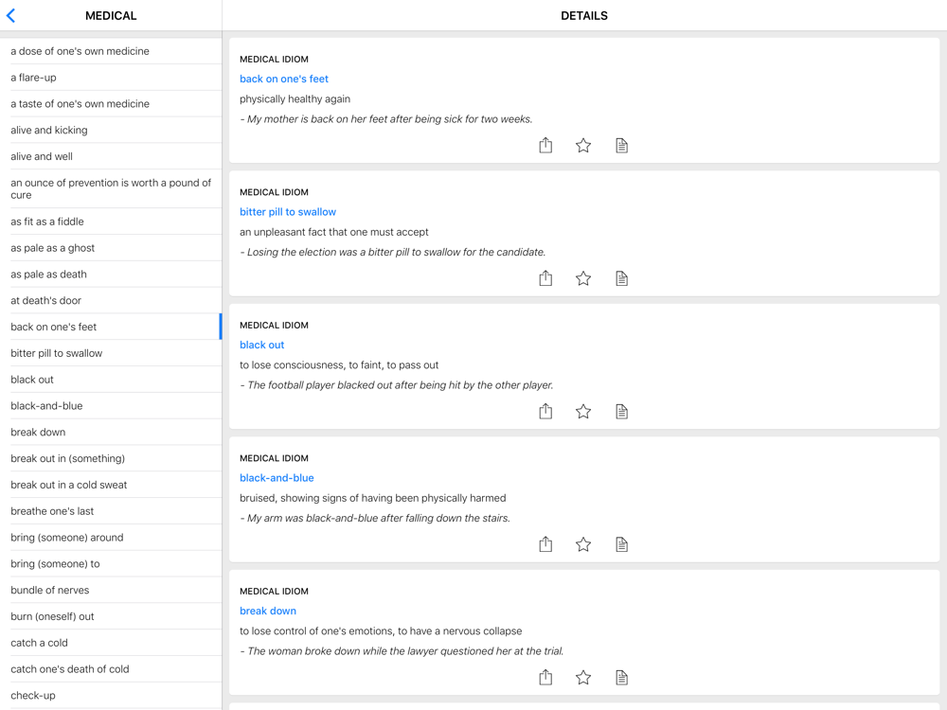Open the notes icon for 'black-and-blue'
Image resolution: width=947 pixels, height=710 pixels.
tap(621, 544)
